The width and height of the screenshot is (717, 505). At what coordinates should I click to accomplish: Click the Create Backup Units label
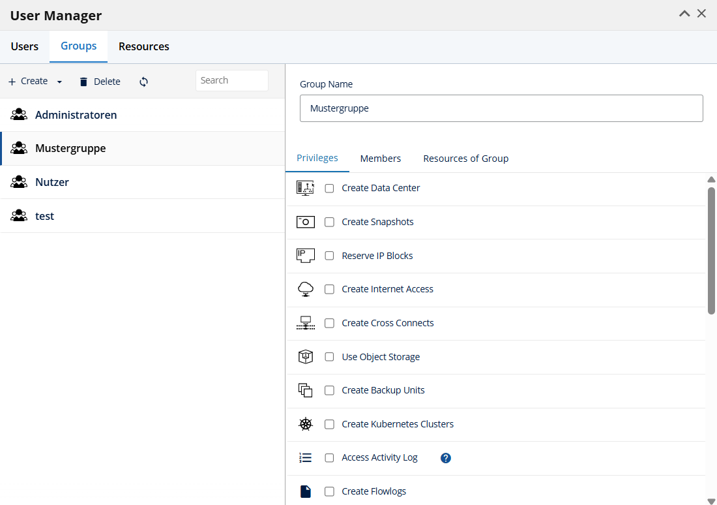pos(383,391)
